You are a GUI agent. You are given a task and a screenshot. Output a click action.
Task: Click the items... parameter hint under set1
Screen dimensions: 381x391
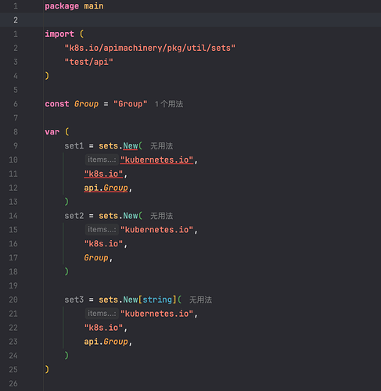[x=102, y=160]
